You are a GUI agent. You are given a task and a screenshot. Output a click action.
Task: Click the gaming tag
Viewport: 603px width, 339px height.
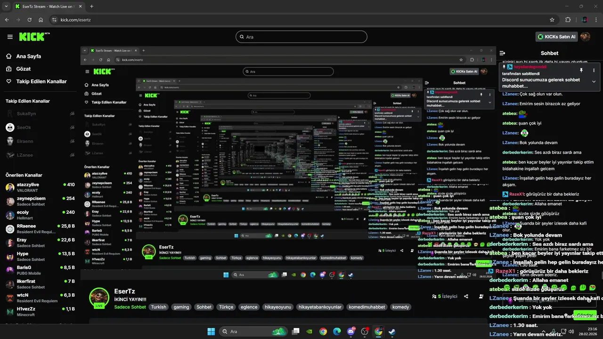pos(181,307)
